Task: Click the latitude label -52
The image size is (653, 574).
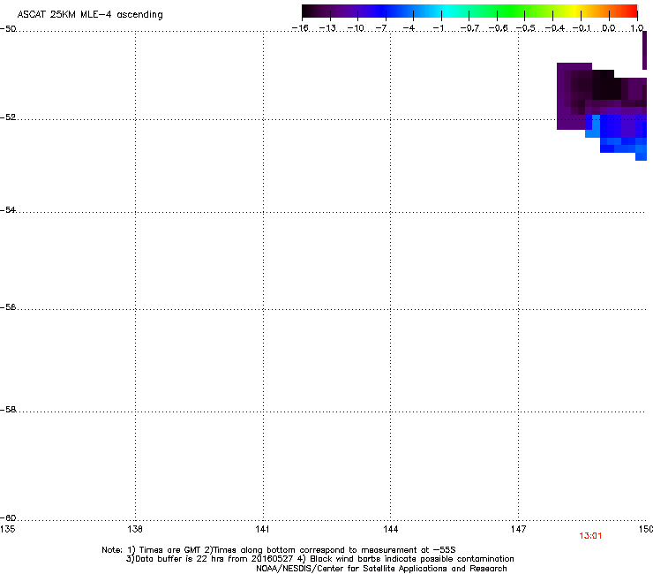Action: [x=8, y=117]
